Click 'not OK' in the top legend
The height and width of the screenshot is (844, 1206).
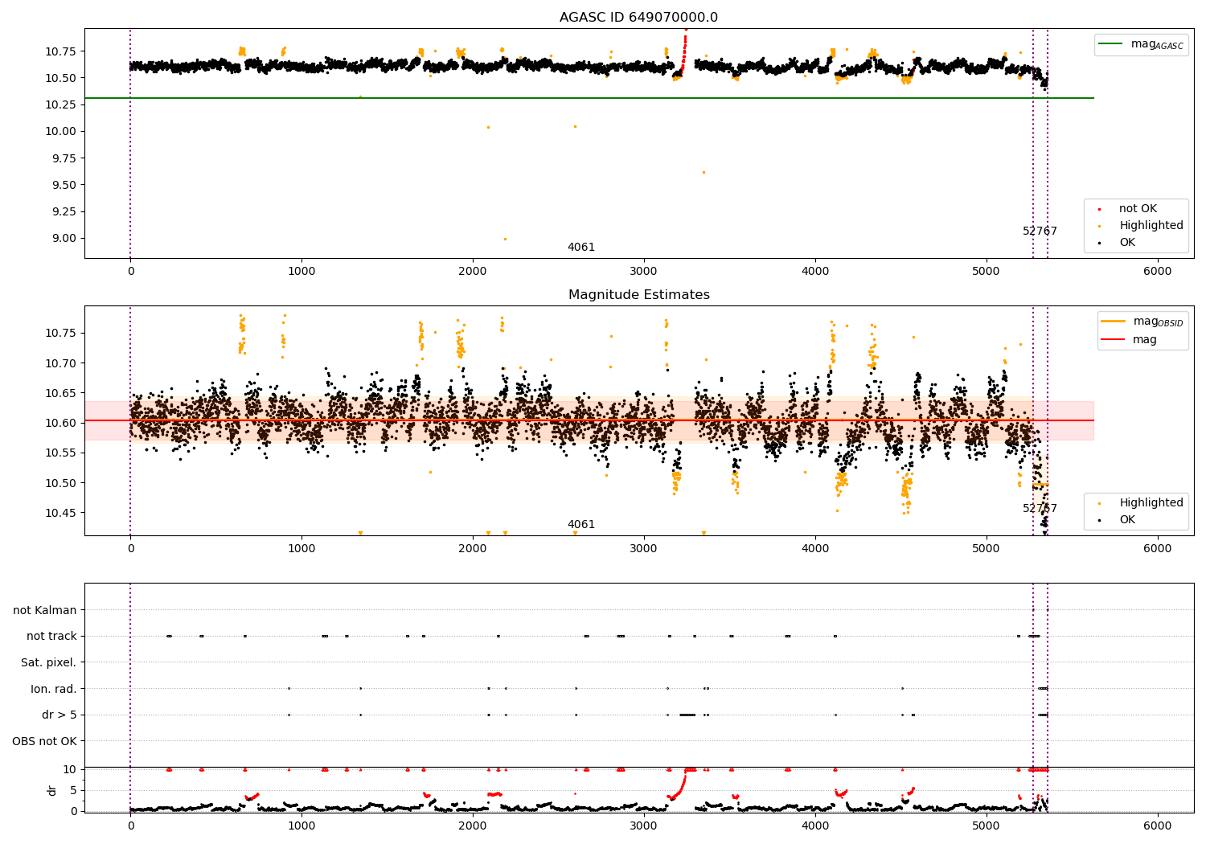pyautogui.click(x=1138, y=209)
